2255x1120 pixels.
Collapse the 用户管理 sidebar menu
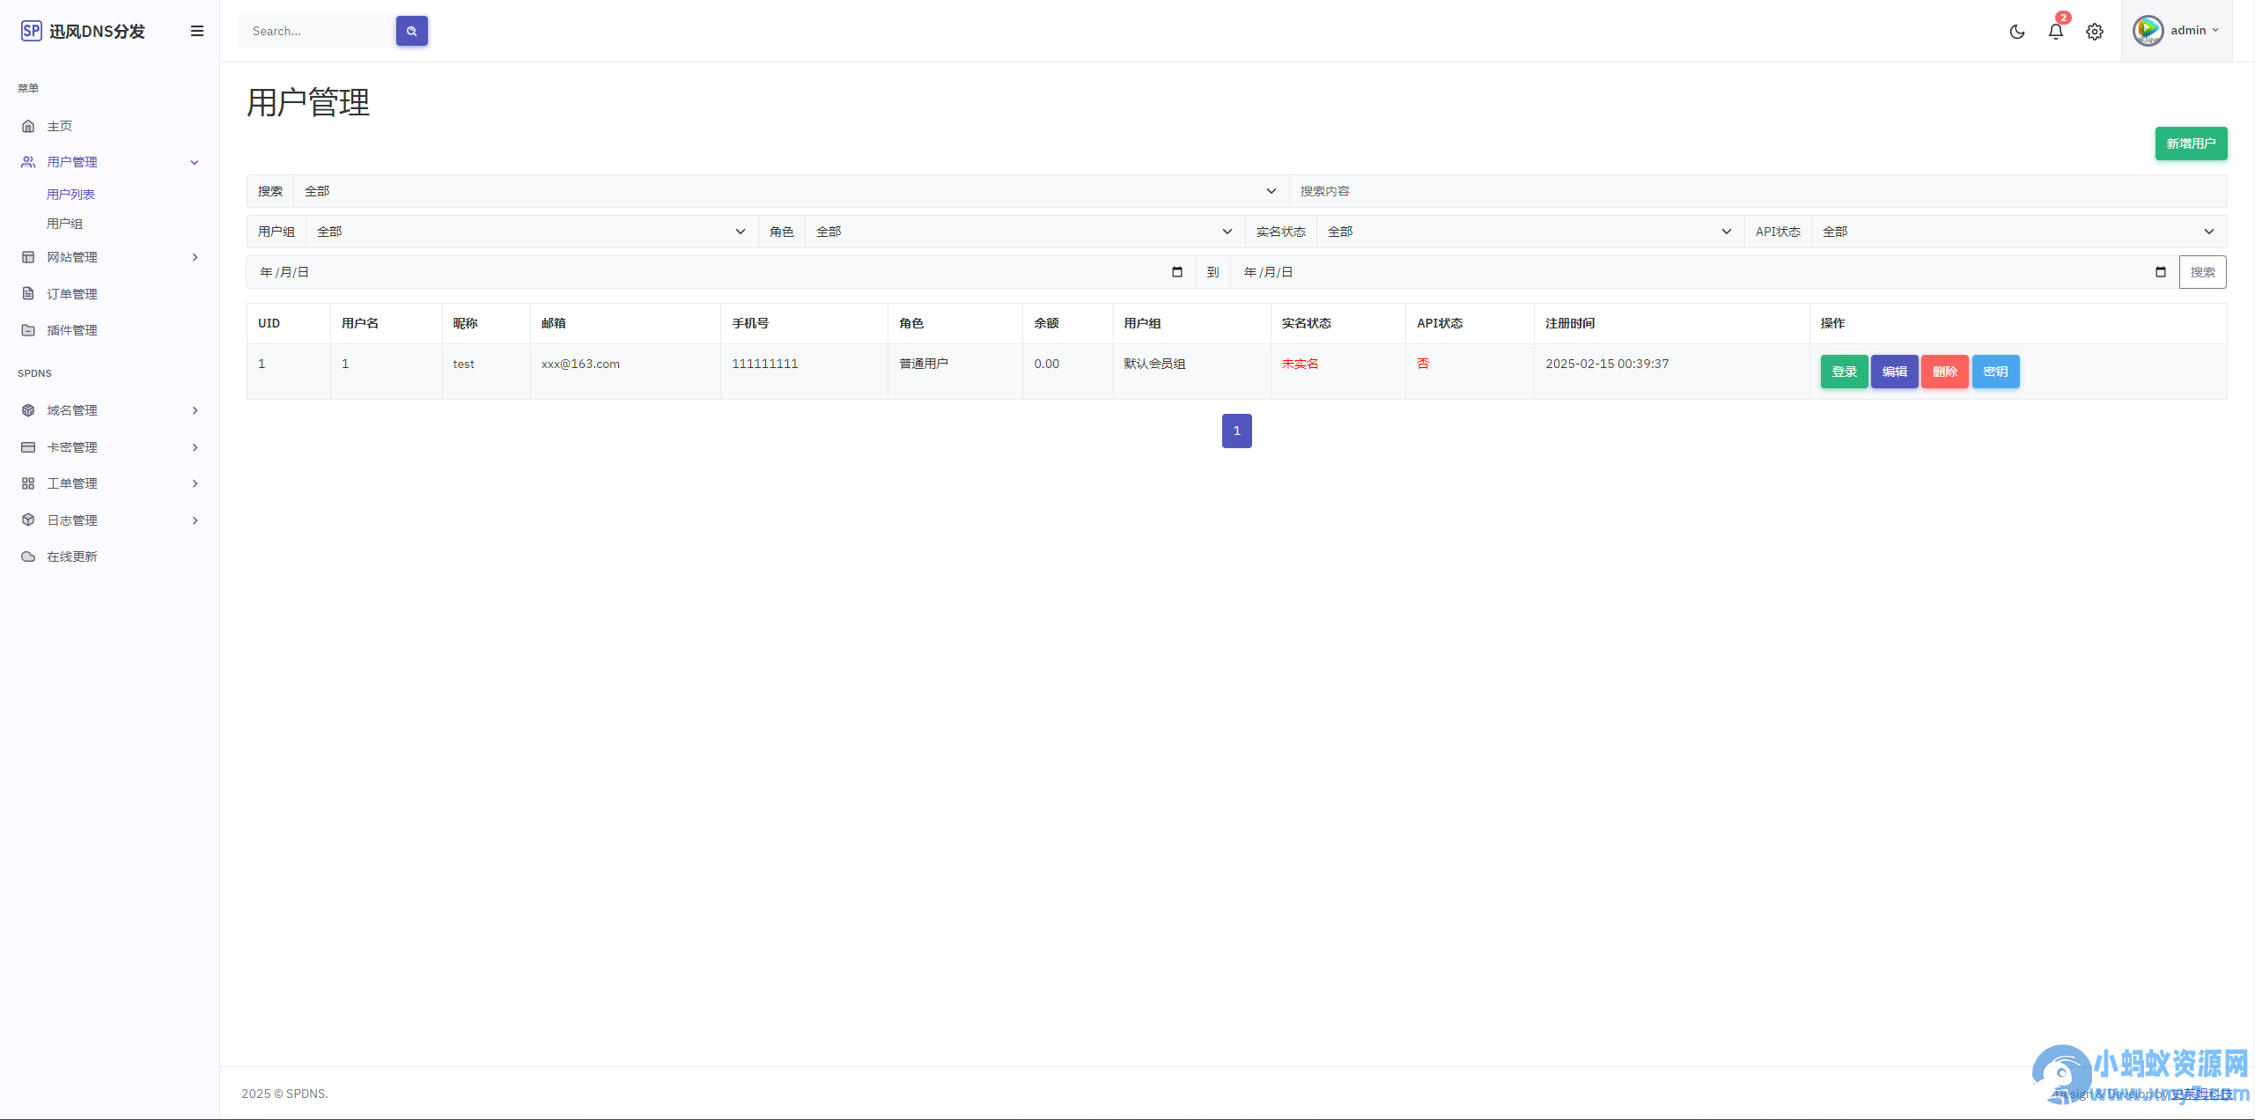110,162
